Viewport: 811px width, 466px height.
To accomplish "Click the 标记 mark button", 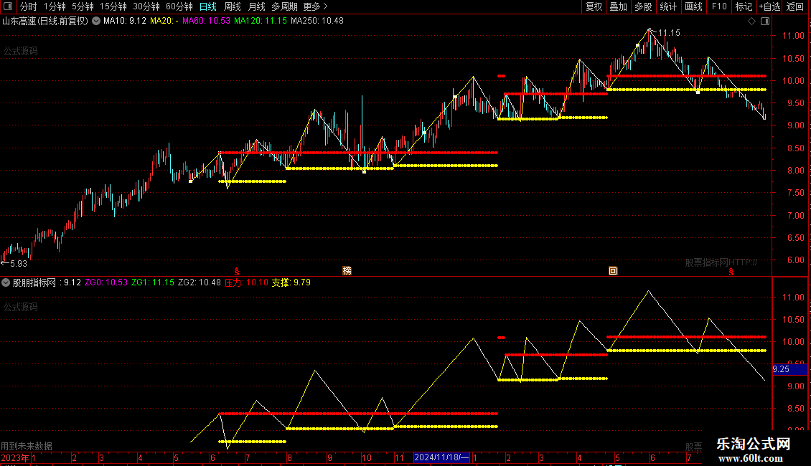I will [x=744, y=6].
